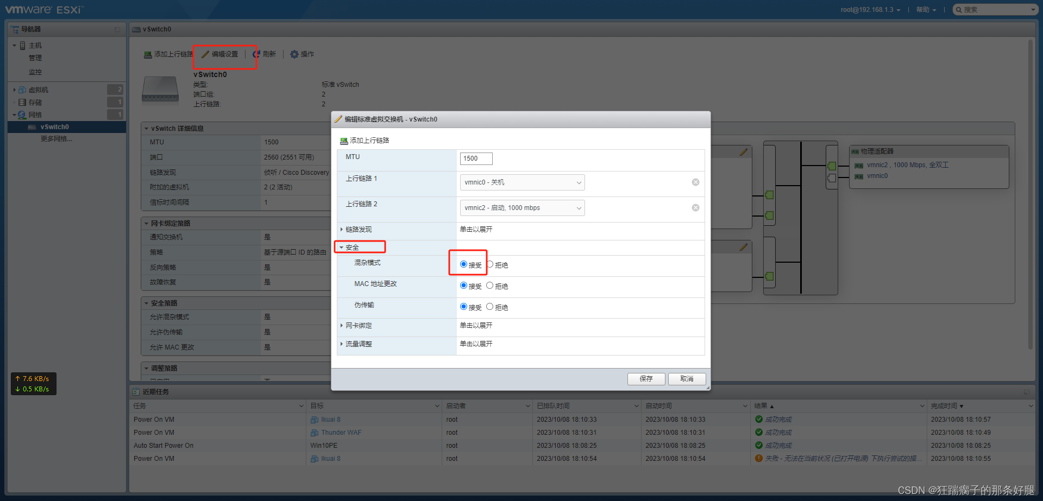The height and width of the screenshot is (501, 1043).
Task: Open the 目标 column dropdown
Action: (x=437, y=406)
